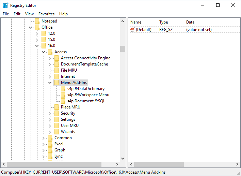Click the DocumentTemplateCache folder icon
Image resolution: width=241 pixels, height=176 pixels.
57,64
